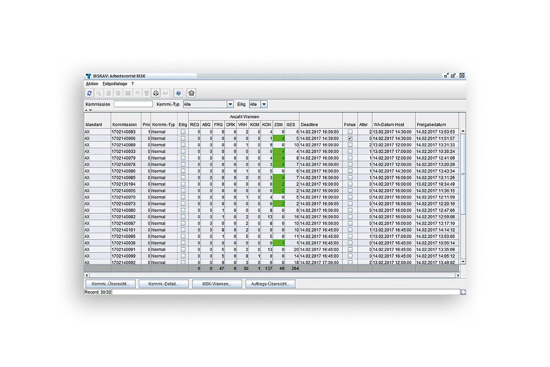Click the REQ column header
550x367 pixels.
coord(195,125)
